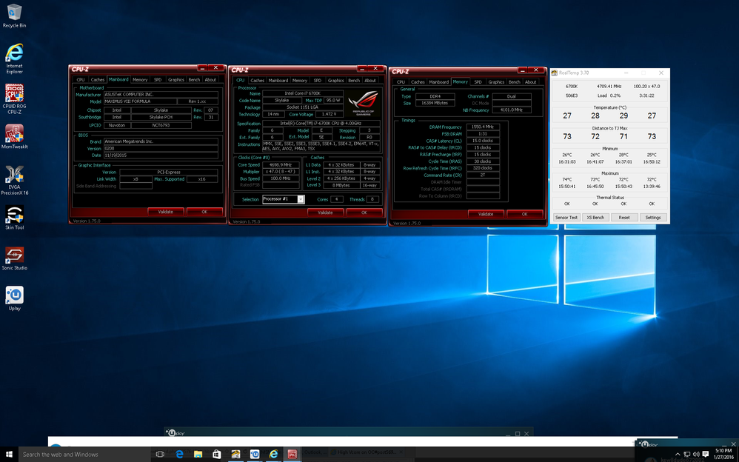The height and width of the screenshot is (462, 739).
Task: Click the BIOS date 11/19/2015 field
Action: tap(160, 155)
